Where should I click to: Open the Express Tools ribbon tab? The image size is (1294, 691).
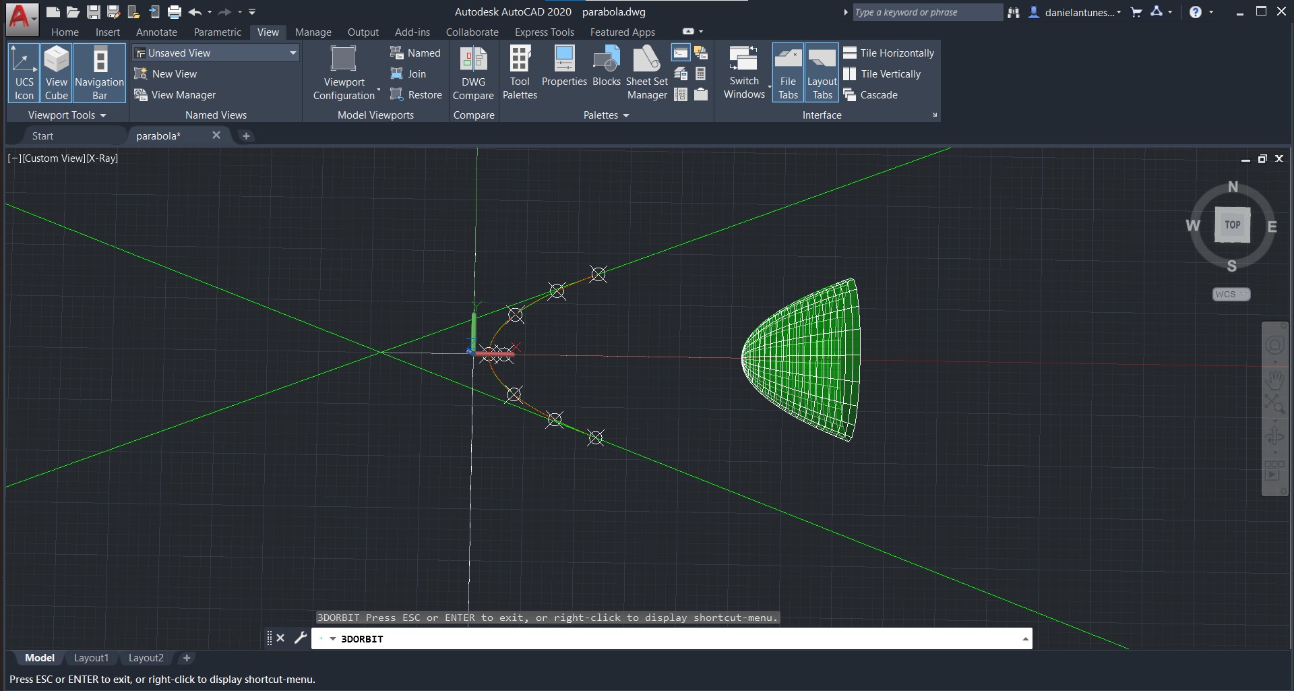[x=545, y=32]
